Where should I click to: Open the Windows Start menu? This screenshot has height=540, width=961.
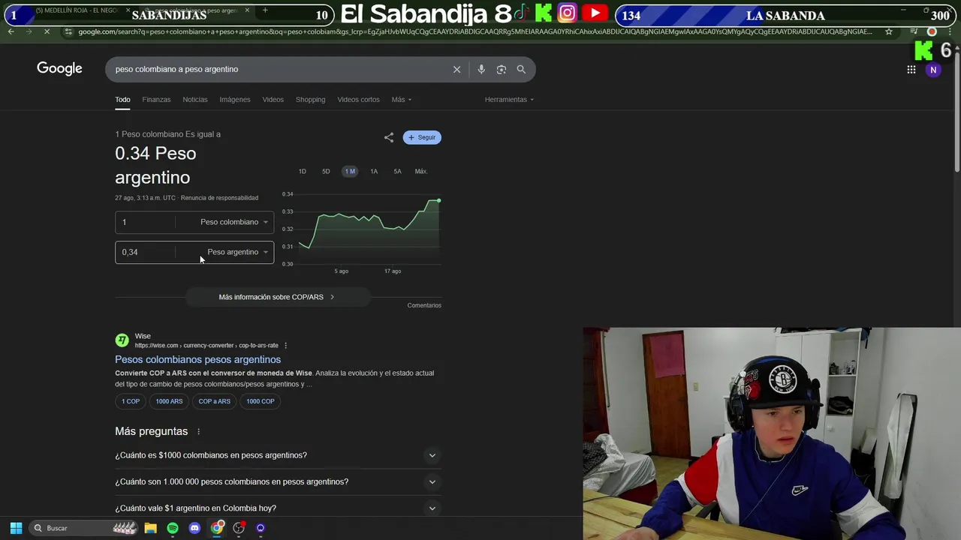[16, 528]
